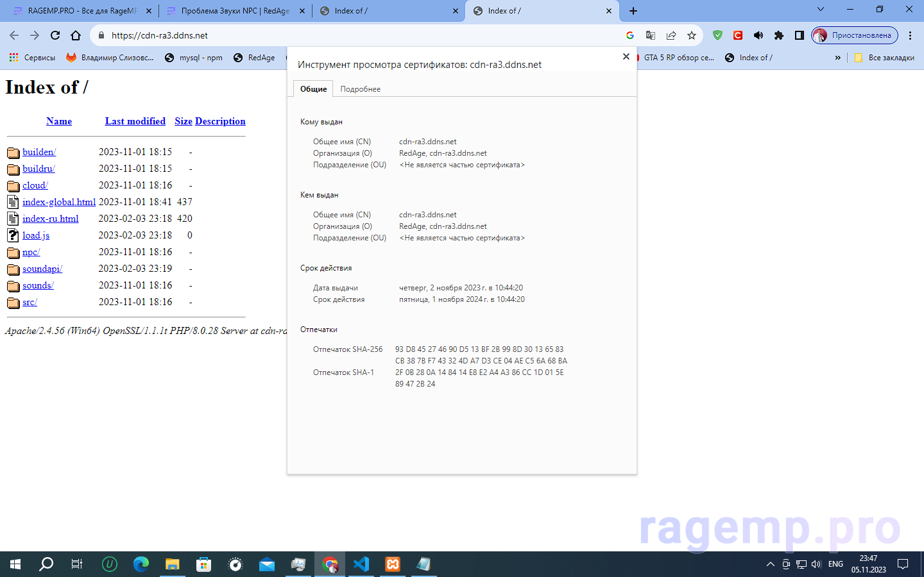The width and height of the screenshot is (924, 577).
Task: Bookmark this page with the star icon
Action: pos(691,35)
